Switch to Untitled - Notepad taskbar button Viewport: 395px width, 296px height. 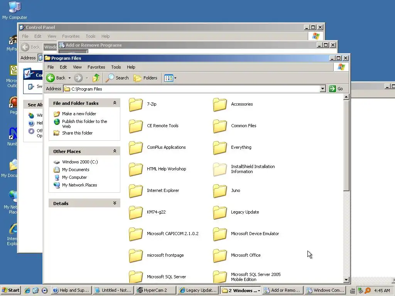[x=113, y=290]
